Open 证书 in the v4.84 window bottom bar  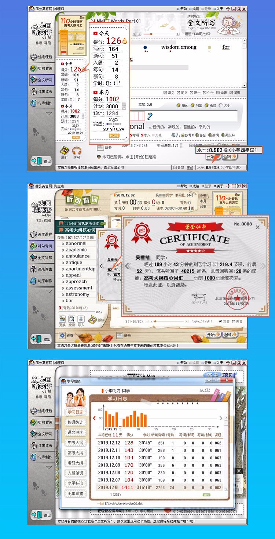[x=124, y=335]
